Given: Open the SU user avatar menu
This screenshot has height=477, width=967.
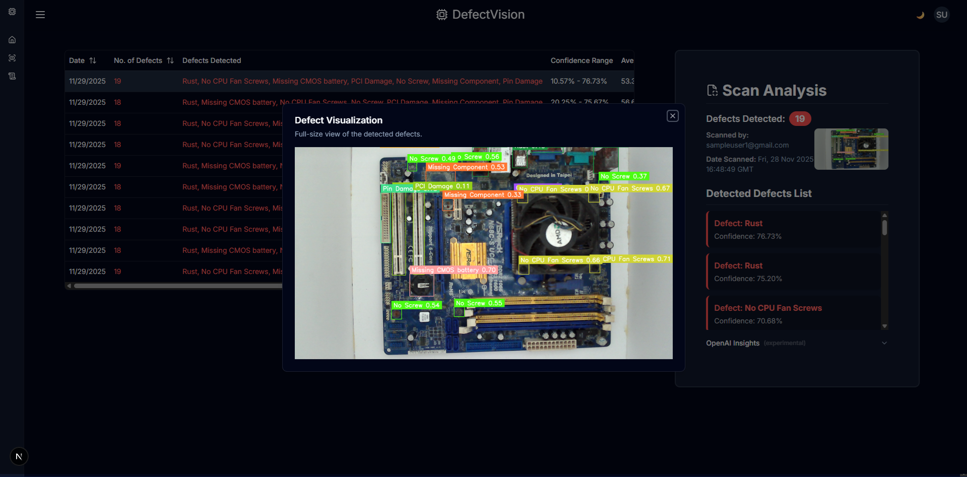Looking at the screenshot, I should [x=941, y=15].
